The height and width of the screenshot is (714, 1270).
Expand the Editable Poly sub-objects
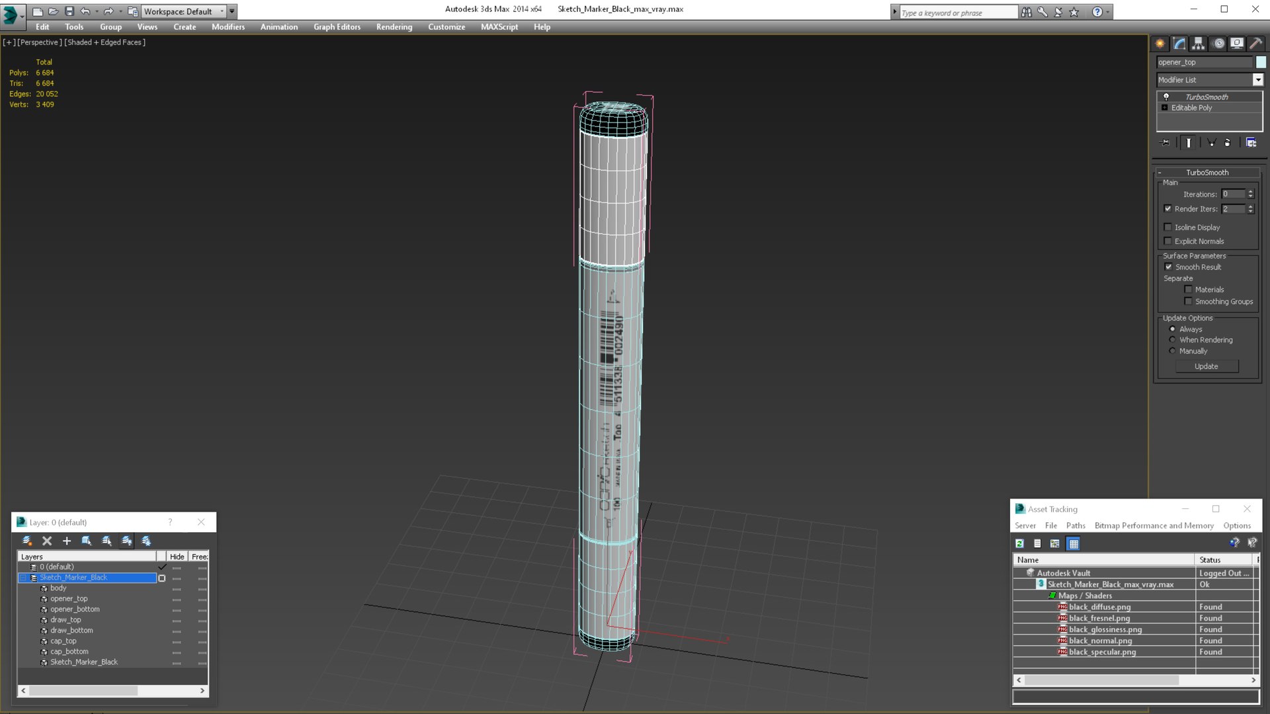tap(1165, 108)
